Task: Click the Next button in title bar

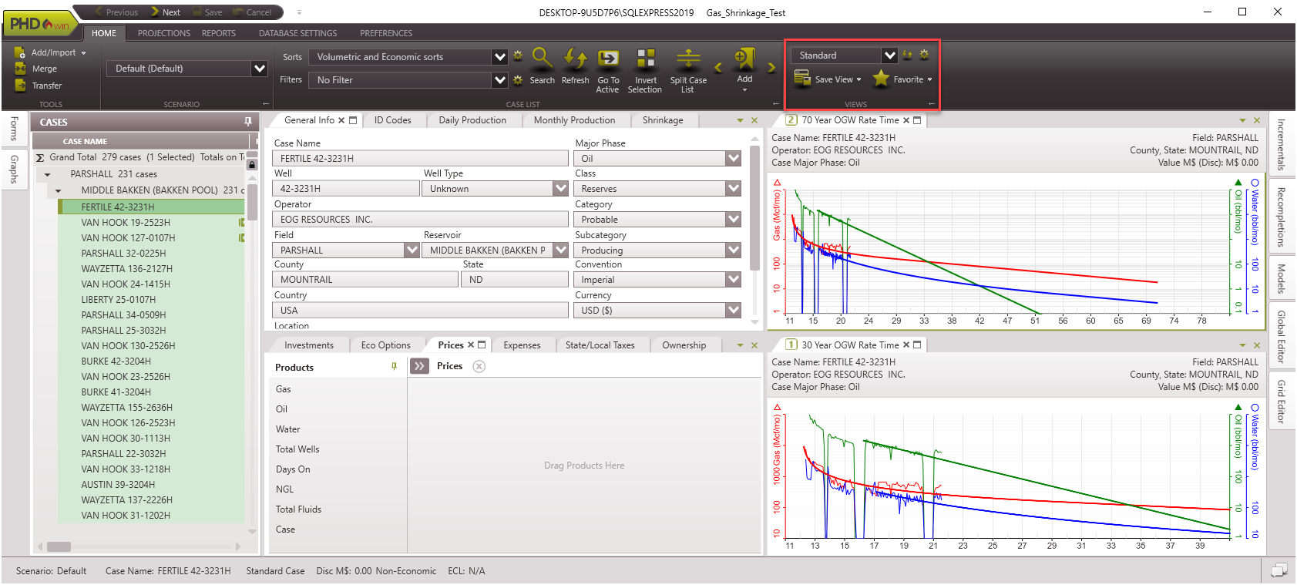Action: (165, 12)
